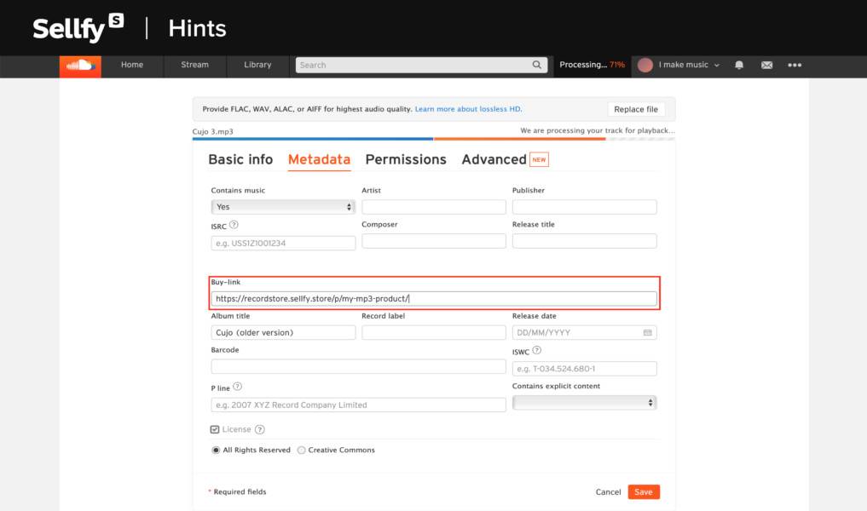The width and height of the screenshot is (867, 511).
Task: Click the Sellfy logo
Action: point(78,27)
